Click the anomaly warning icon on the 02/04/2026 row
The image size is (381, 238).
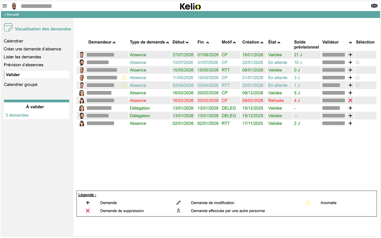click(x=124, y=85)
